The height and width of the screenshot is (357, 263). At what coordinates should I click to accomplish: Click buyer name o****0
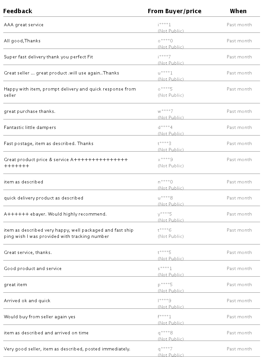coord(165,41)
